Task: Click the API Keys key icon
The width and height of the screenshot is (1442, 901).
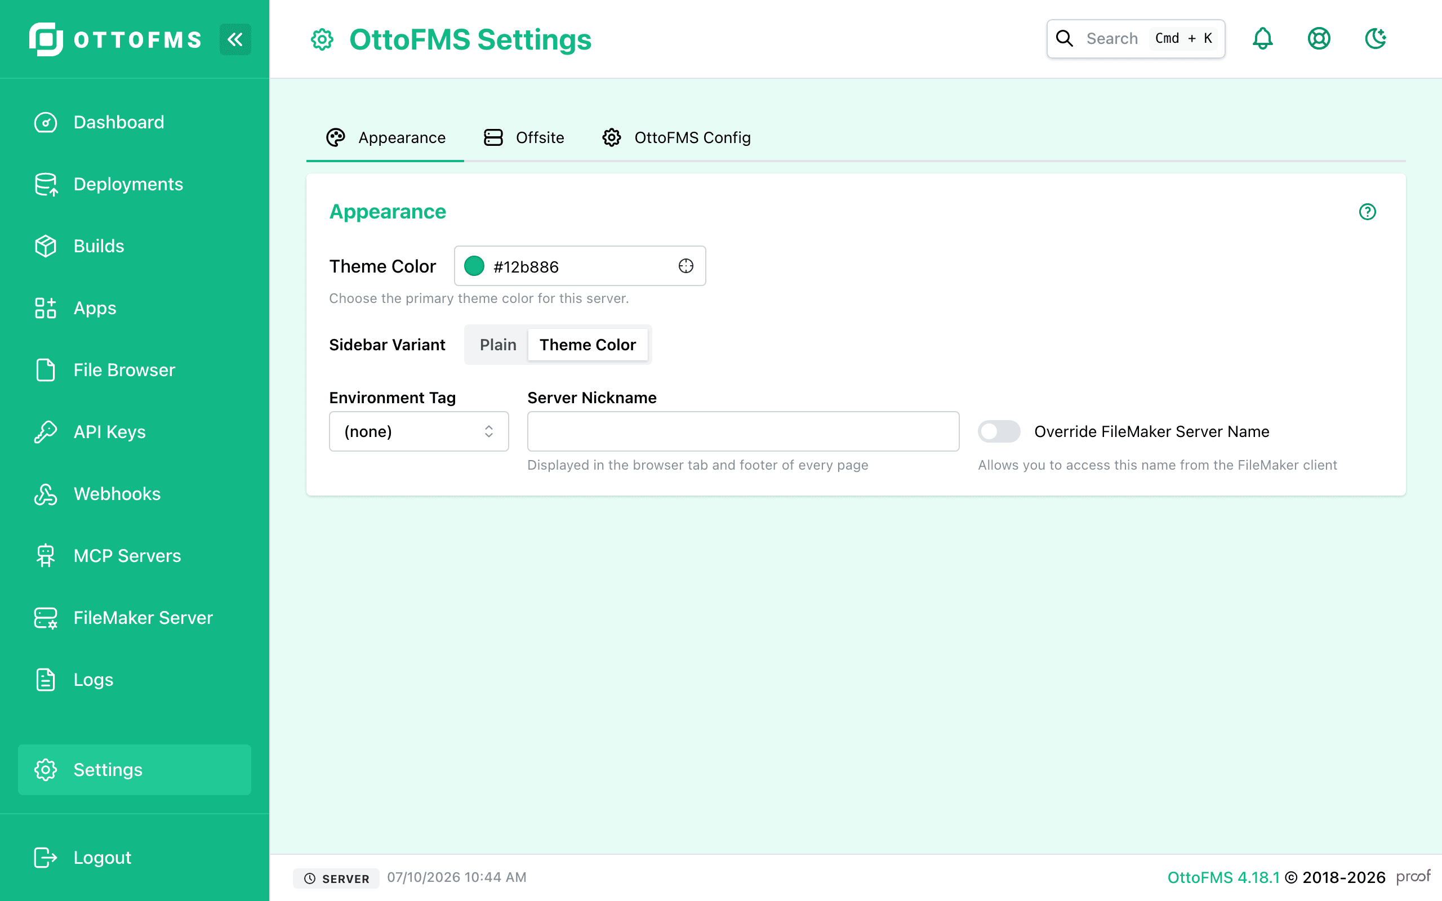Action: 46,432
